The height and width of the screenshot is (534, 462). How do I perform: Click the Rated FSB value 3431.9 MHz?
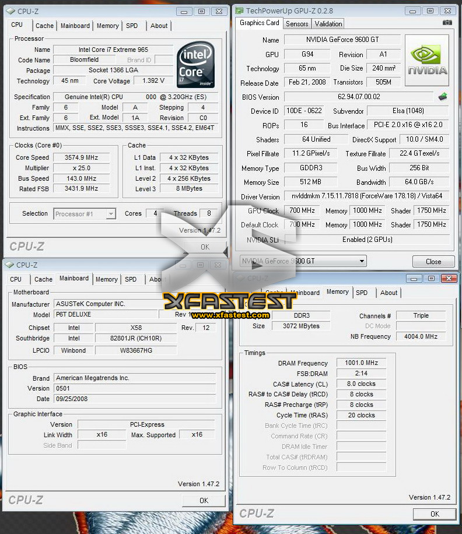coord(82,188)
